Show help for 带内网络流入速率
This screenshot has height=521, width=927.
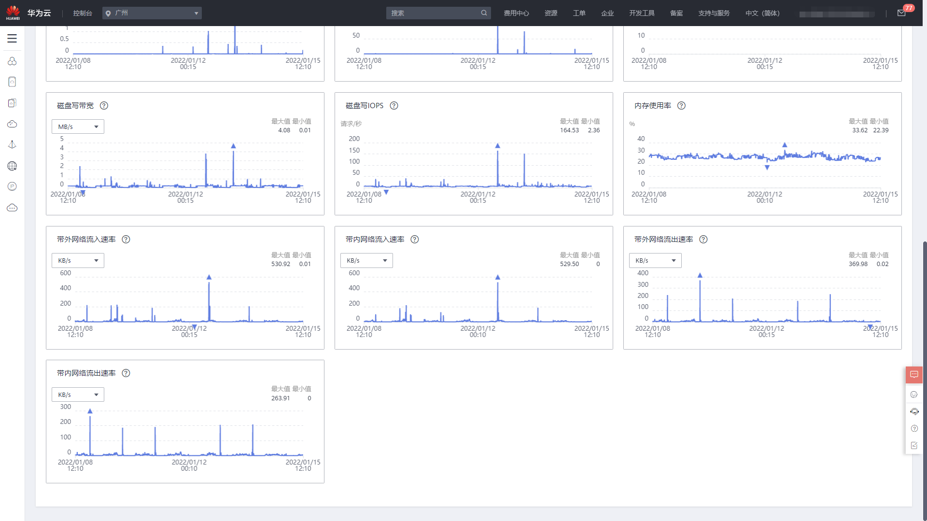click(415, 239)
